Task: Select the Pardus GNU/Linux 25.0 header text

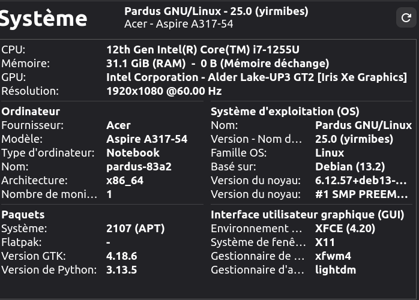Action: (216, 11)
